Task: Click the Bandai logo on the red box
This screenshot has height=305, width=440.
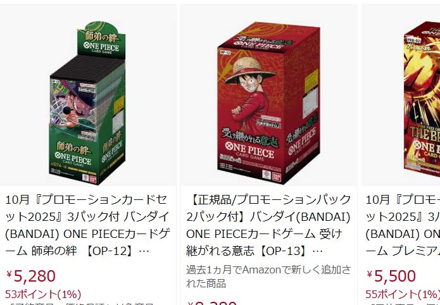Action: [276, 177]
